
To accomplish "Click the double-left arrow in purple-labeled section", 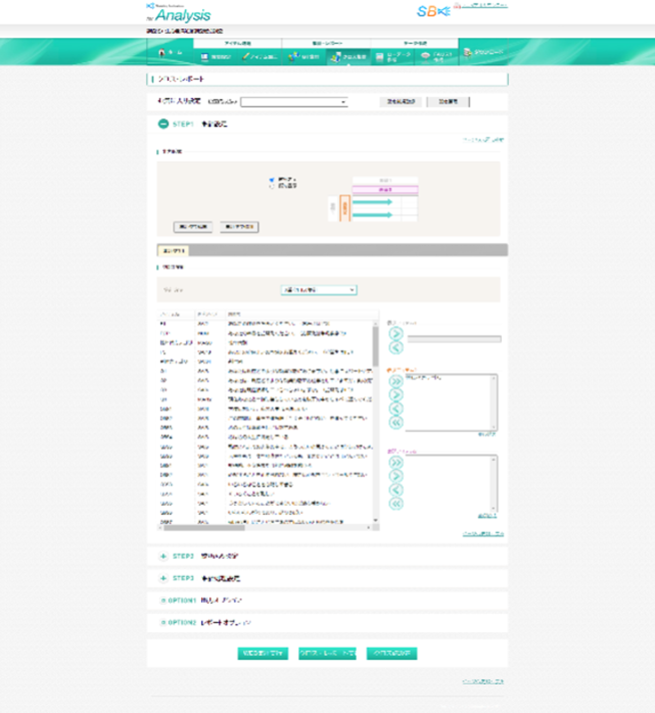I will coord(396,504).
